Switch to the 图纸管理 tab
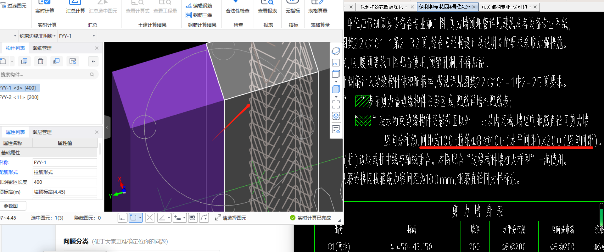Viewport: 604px width, 252px height. [x=42, y=48]
